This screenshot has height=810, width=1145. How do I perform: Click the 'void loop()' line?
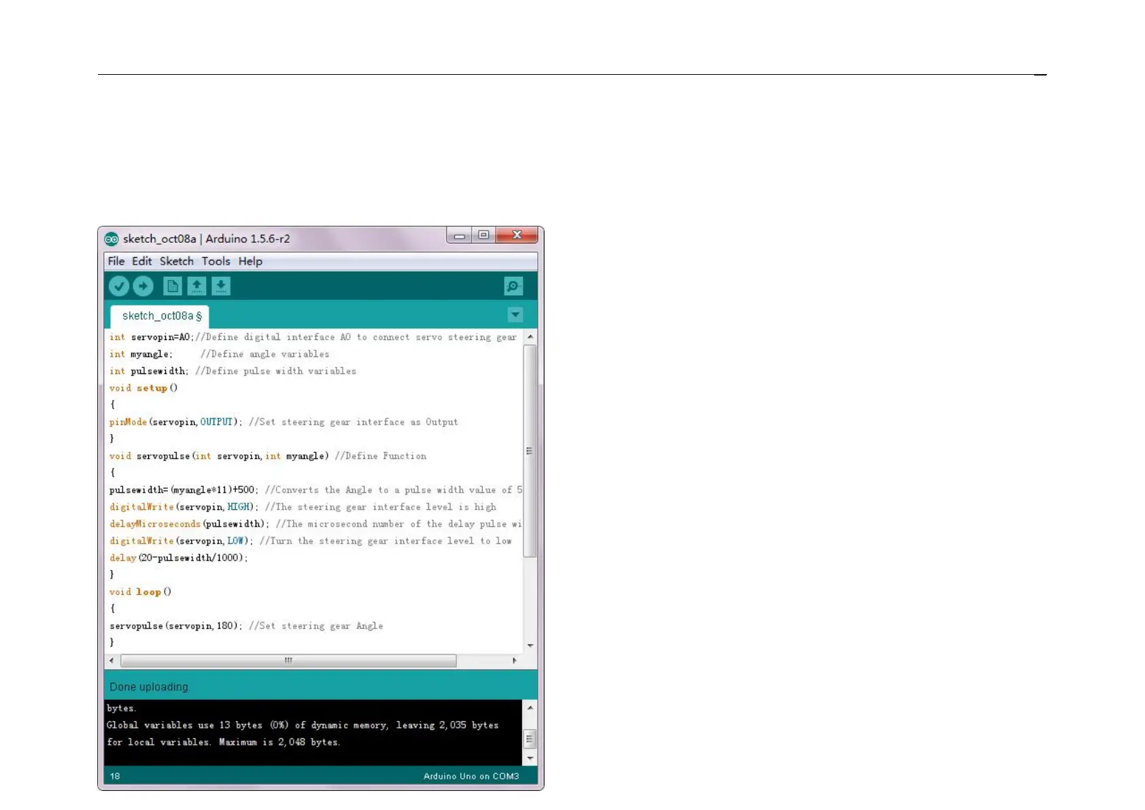(x=141, y=592)
